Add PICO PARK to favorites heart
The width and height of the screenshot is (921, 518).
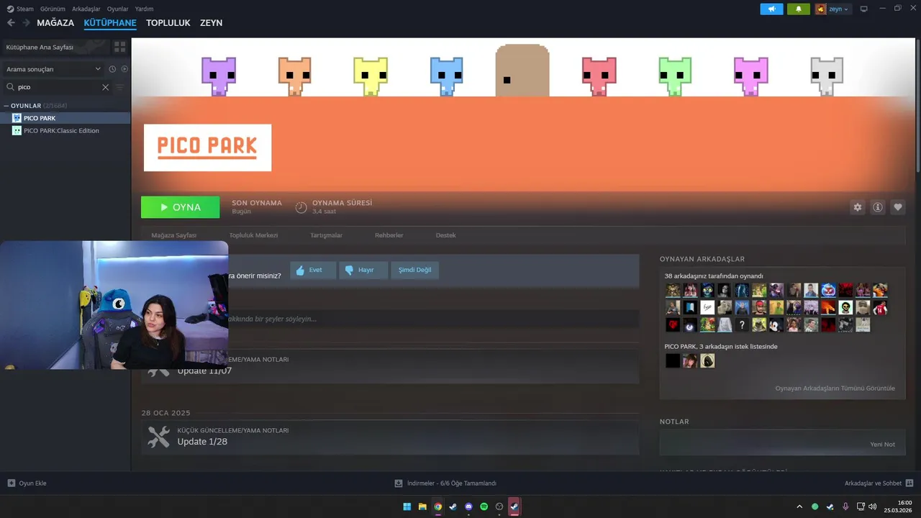[897, 207]
